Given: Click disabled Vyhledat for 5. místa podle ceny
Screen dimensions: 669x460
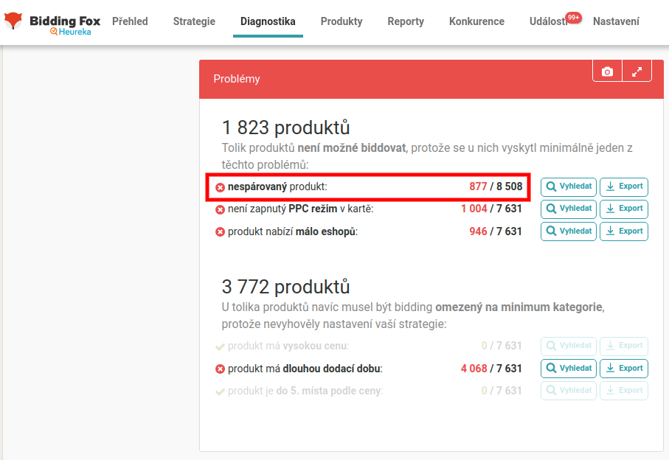Looking at the screenshot, I should click(x=568, y=391).
